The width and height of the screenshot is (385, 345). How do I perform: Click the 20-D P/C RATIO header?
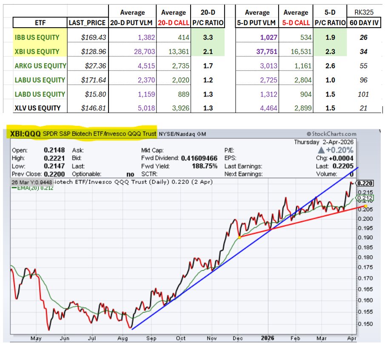(x=207, y=17)
